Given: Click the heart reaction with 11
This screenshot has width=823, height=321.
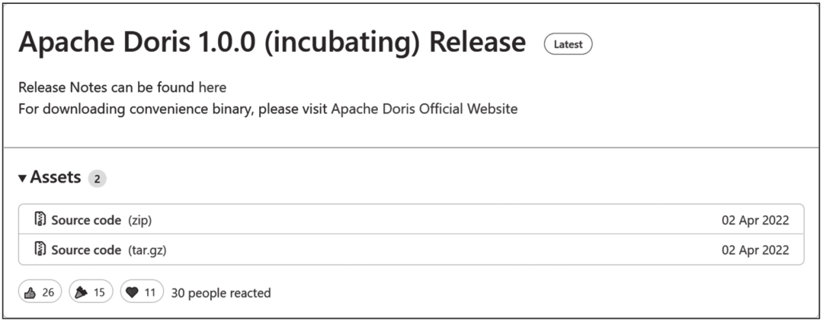Looking at the screenshot, I should coord(142,292).
